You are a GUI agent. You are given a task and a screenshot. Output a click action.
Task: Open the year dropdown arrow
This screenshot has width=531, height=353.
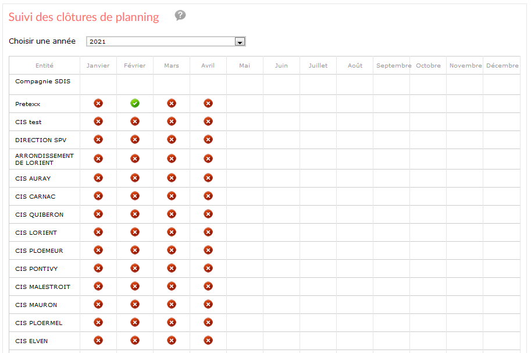[x=240, y=42]
